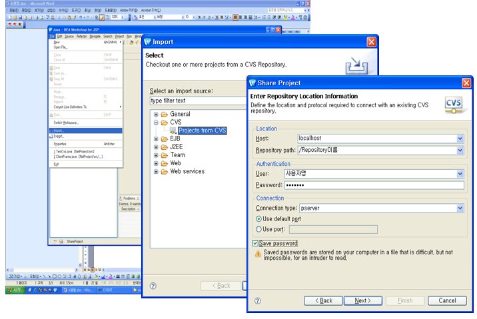The width and height of the screenshot is (477, 319).
Task: Expand the Web services tree node
Action: [156, 172]
